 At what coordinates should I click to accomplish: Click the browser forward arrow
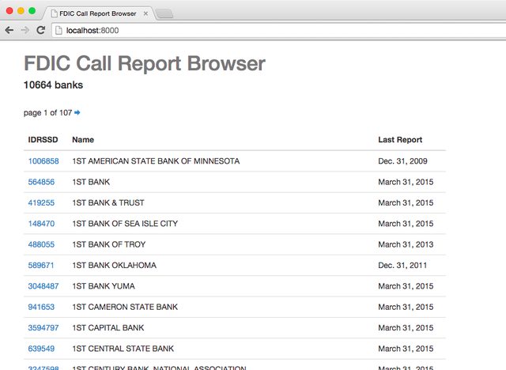pos(25,30)
